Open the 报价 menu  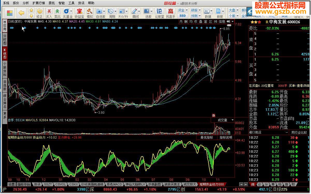[x=16, y=3]
